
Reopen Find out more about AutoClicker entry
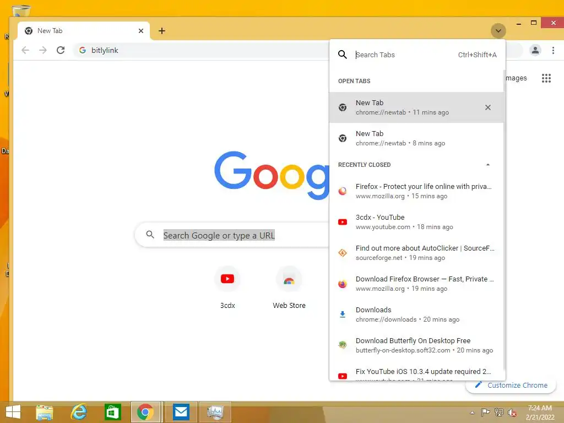pos(416,253)
